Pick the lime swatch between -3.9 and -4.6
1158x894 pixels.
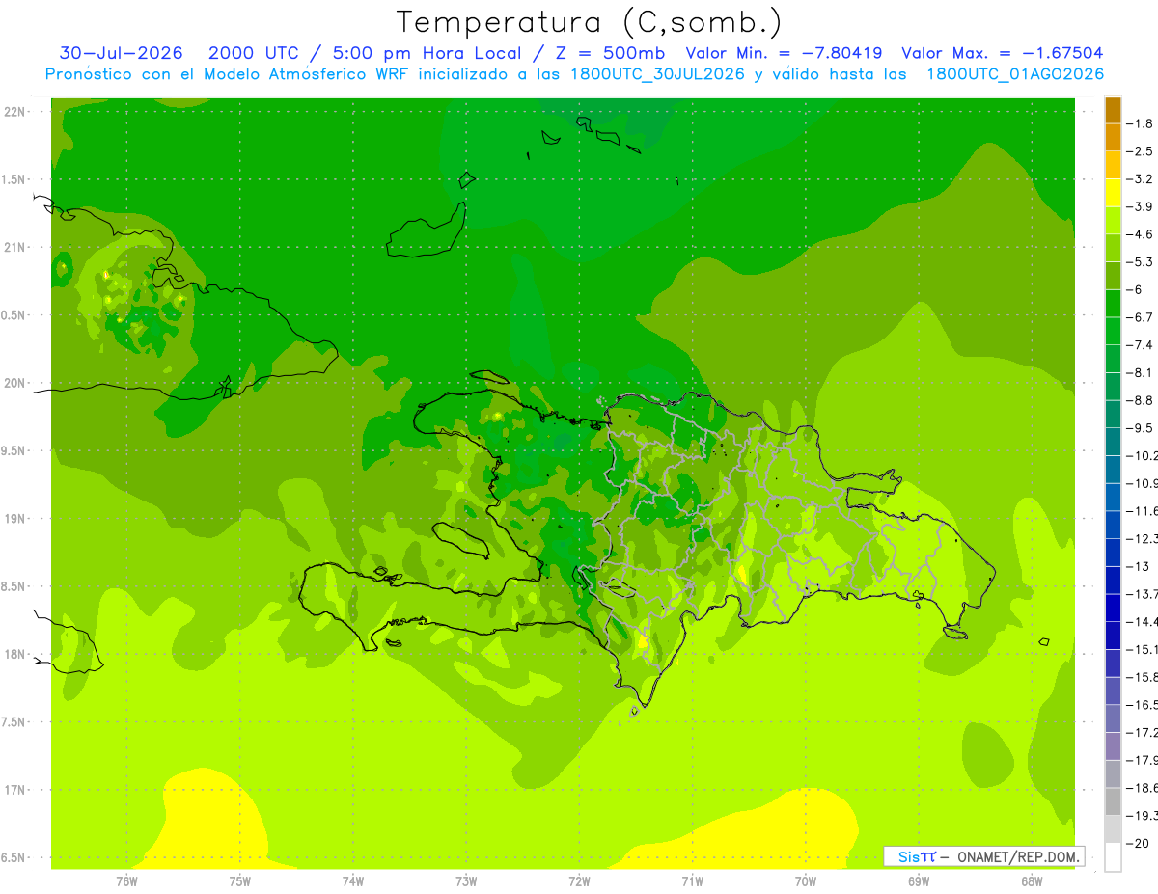[1113, 220]
